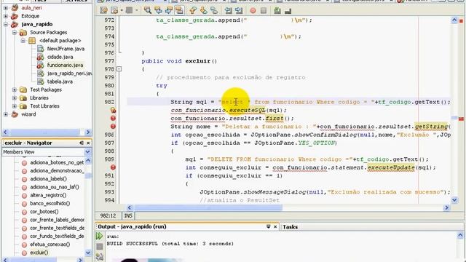Minimize the Output panel
The width and height of the screenshot is (466, 262).
click(269, 226)
